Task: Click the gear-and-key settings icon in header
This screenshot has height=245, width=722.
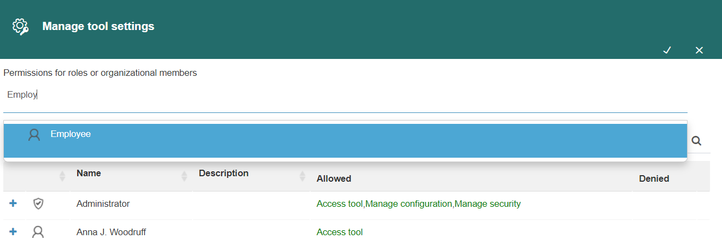Action: click(x=20, y=27)
